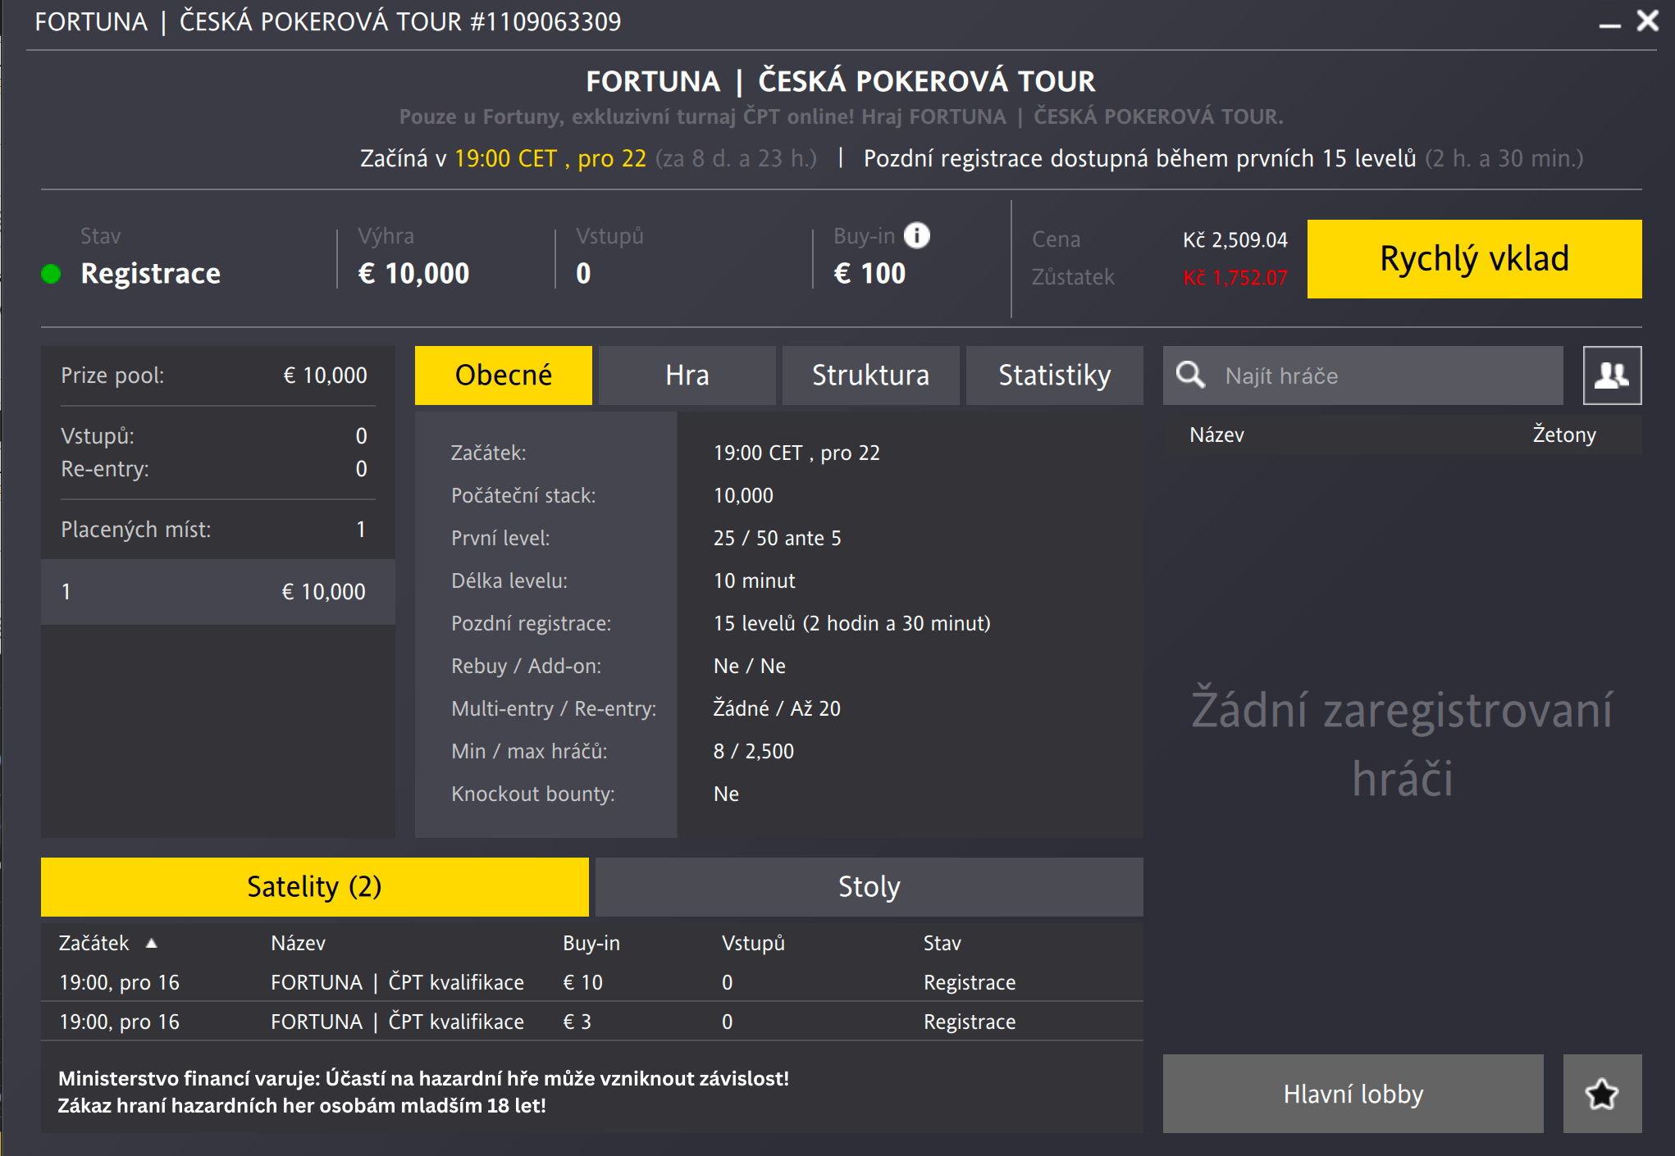Sort satellites by Buy-in column
This screenshot has width=1675, height=1156.
(591, 943)
